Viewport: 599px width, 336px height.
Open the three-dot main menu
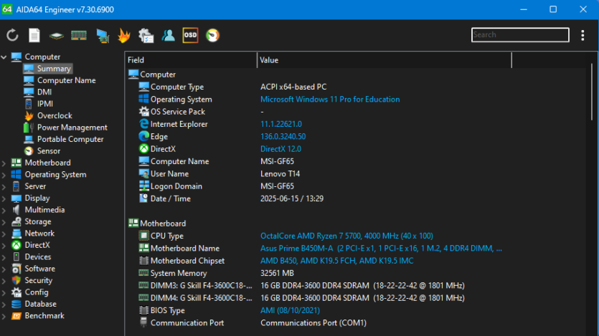pyautogui.click(x=583, y=35)
